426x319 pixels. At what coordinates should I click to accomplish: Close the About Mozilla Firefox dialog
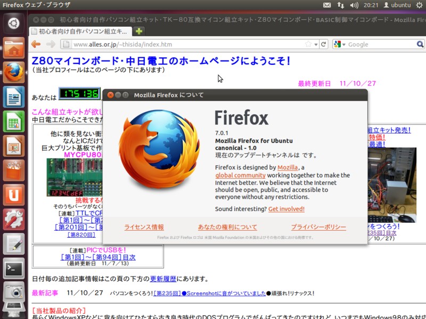click(x=110, y=95)
